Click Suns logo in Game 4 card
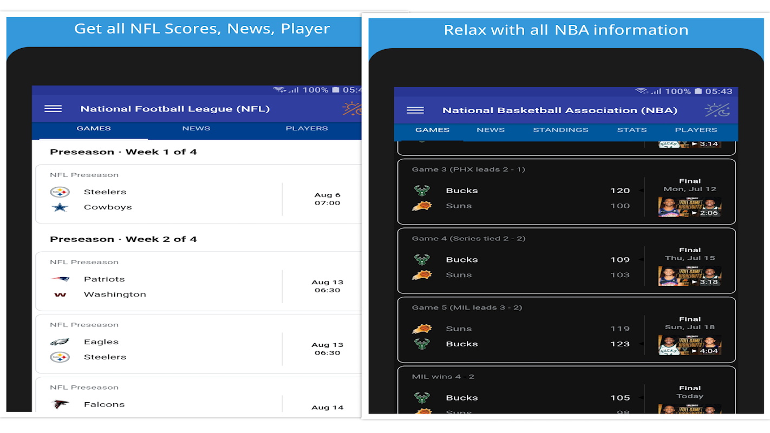Screen dimensions: 770x433 coord(422,274)
